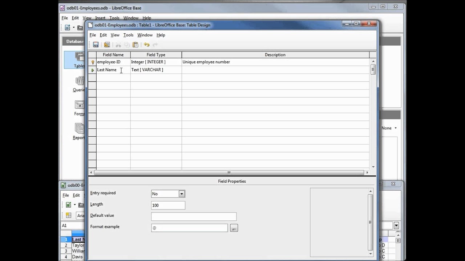
Task: Select the Tables icon in the Database pane
Action: coord(79,59)
